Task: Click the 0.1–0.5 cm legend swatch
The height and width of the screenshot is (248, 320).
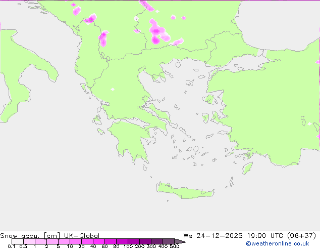Action: pyautogui.click(x=18, y=241)
